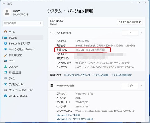Viewport: 150px width, 123px height.
Task: Click the Windows Update refresh icon
Action: point(6,96)
